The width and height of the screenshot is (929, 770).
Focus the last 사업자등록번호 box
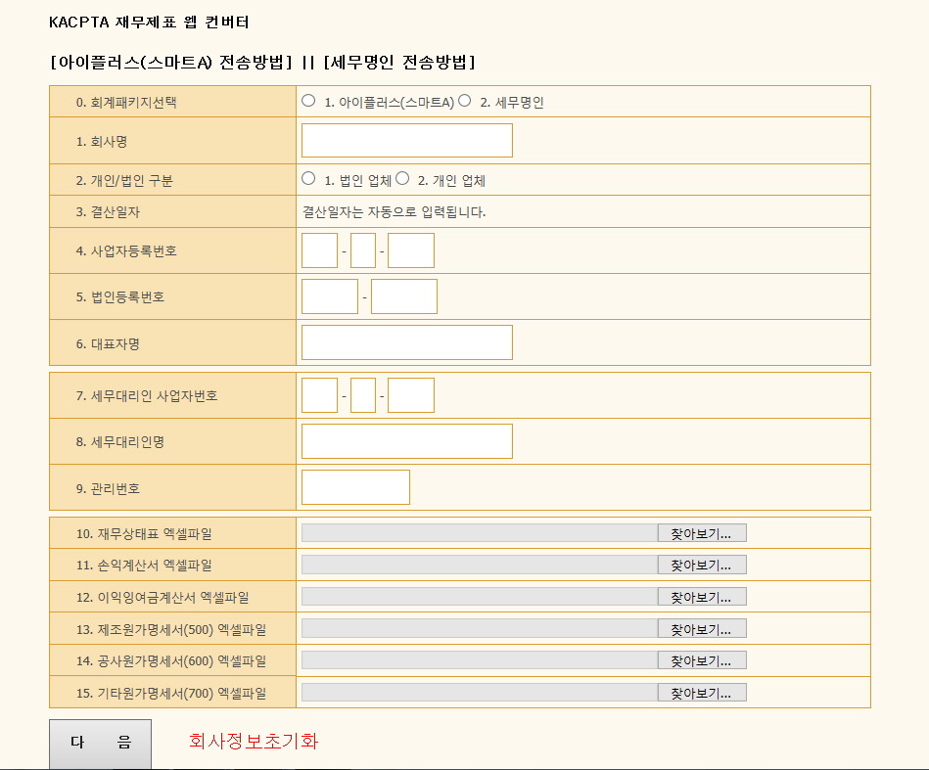411,250
